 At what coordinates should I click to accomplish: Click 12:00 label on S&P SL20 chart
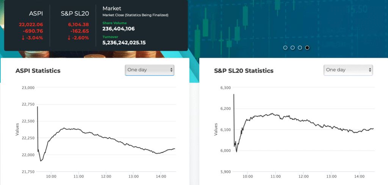304,176
